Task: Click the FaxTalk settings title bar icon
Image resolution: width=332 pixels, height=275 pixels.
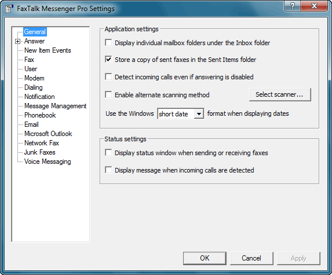Action: click(9, 9)
